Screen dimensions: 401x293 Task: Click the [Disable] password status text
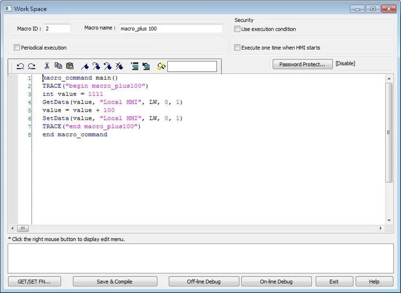[345, 63]
